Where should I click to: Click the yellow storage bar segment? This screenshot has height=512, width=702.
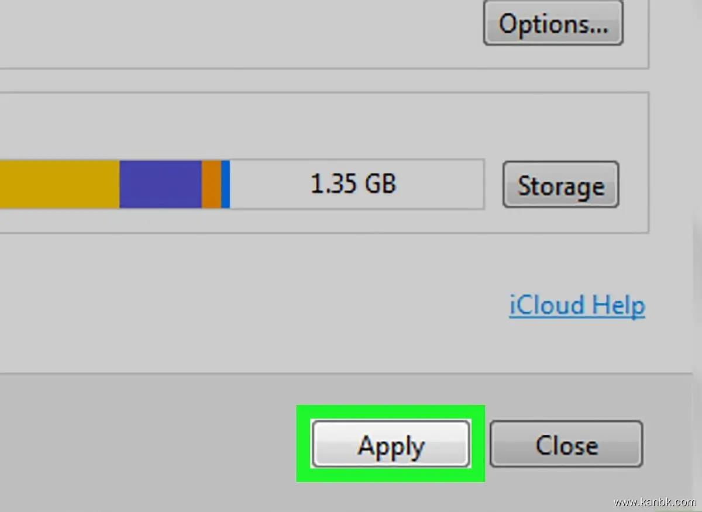pyautogui.click(x=58, y=184)
